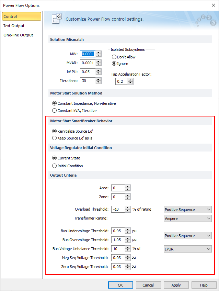
Task: Select Constant kVA, Iterative method
Action: pos(54,111)
